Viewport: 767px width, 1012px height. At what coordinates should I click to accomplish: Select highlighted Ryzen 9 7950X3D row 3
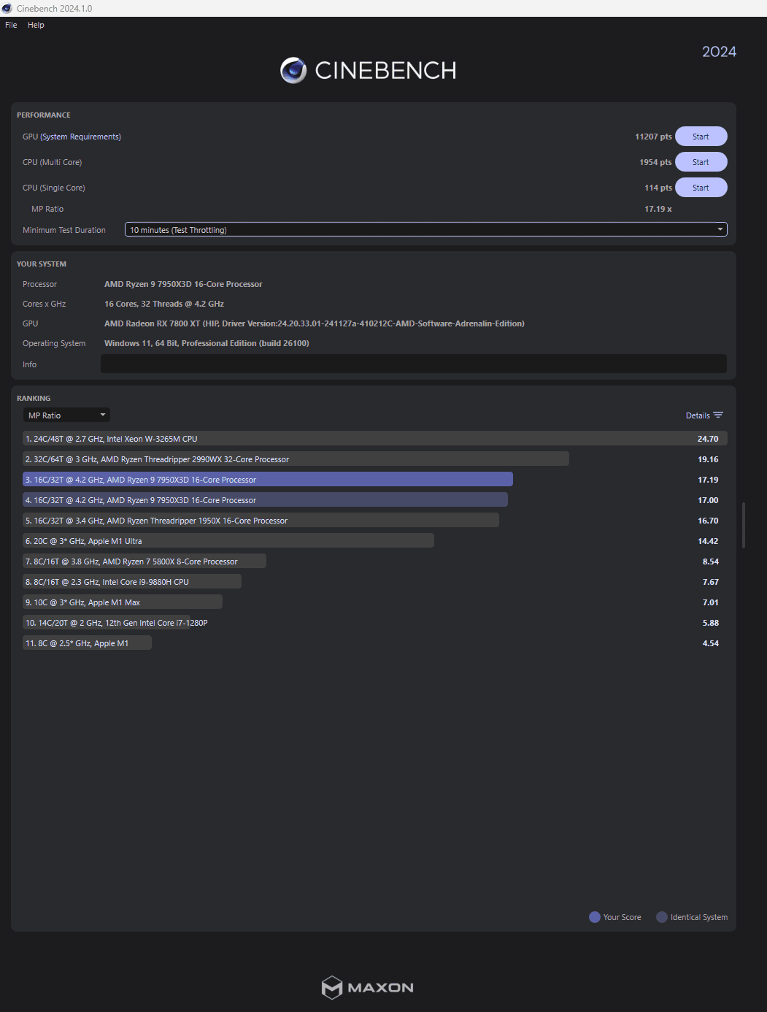pos(375,480)
